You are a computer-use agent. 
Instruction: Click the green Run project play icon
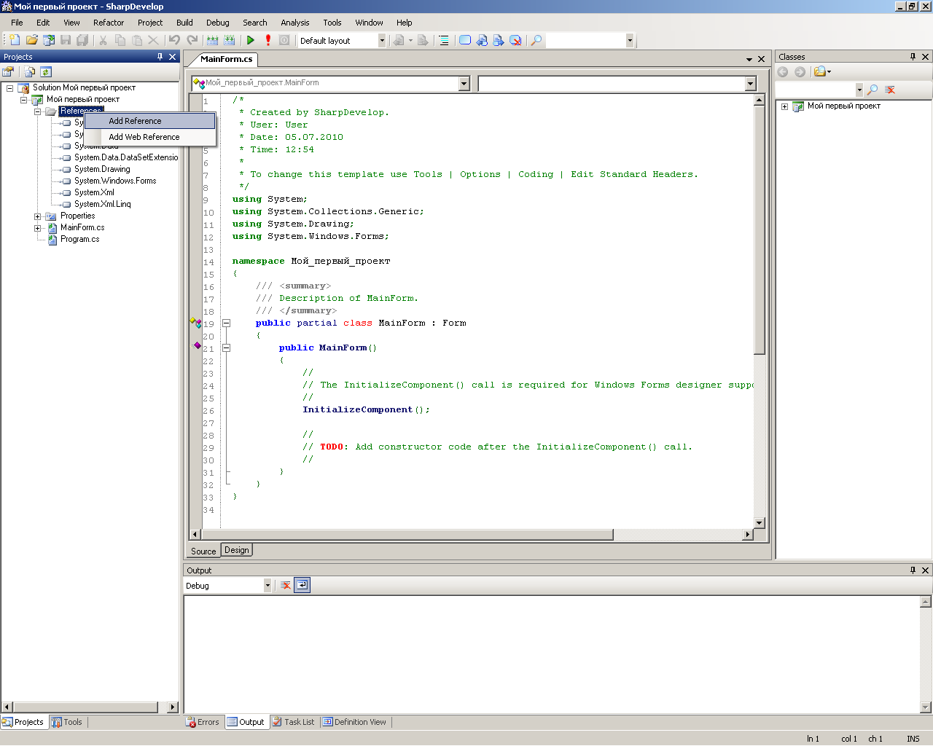pyautogui.click(x=251, y=41)
